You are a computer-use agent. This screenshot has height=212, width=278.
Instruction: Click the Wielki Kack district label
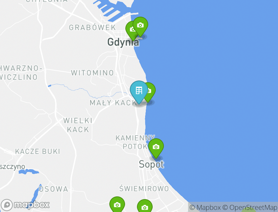78,125
